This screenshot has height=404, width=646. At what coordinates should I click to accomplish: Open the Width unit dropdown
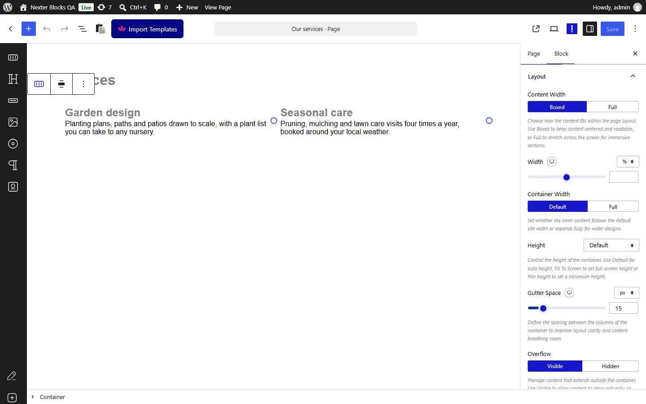tap(628, 162)
